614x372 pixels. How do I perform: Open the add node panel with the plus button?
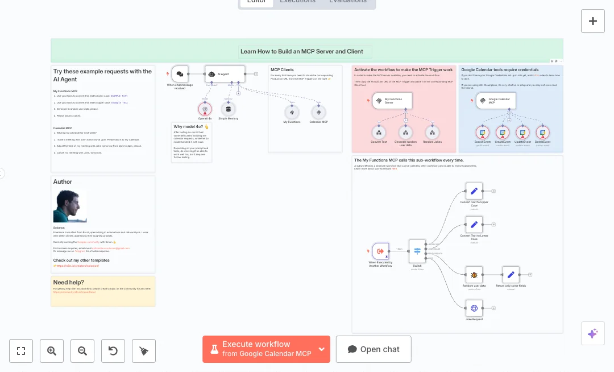[592, 21]
